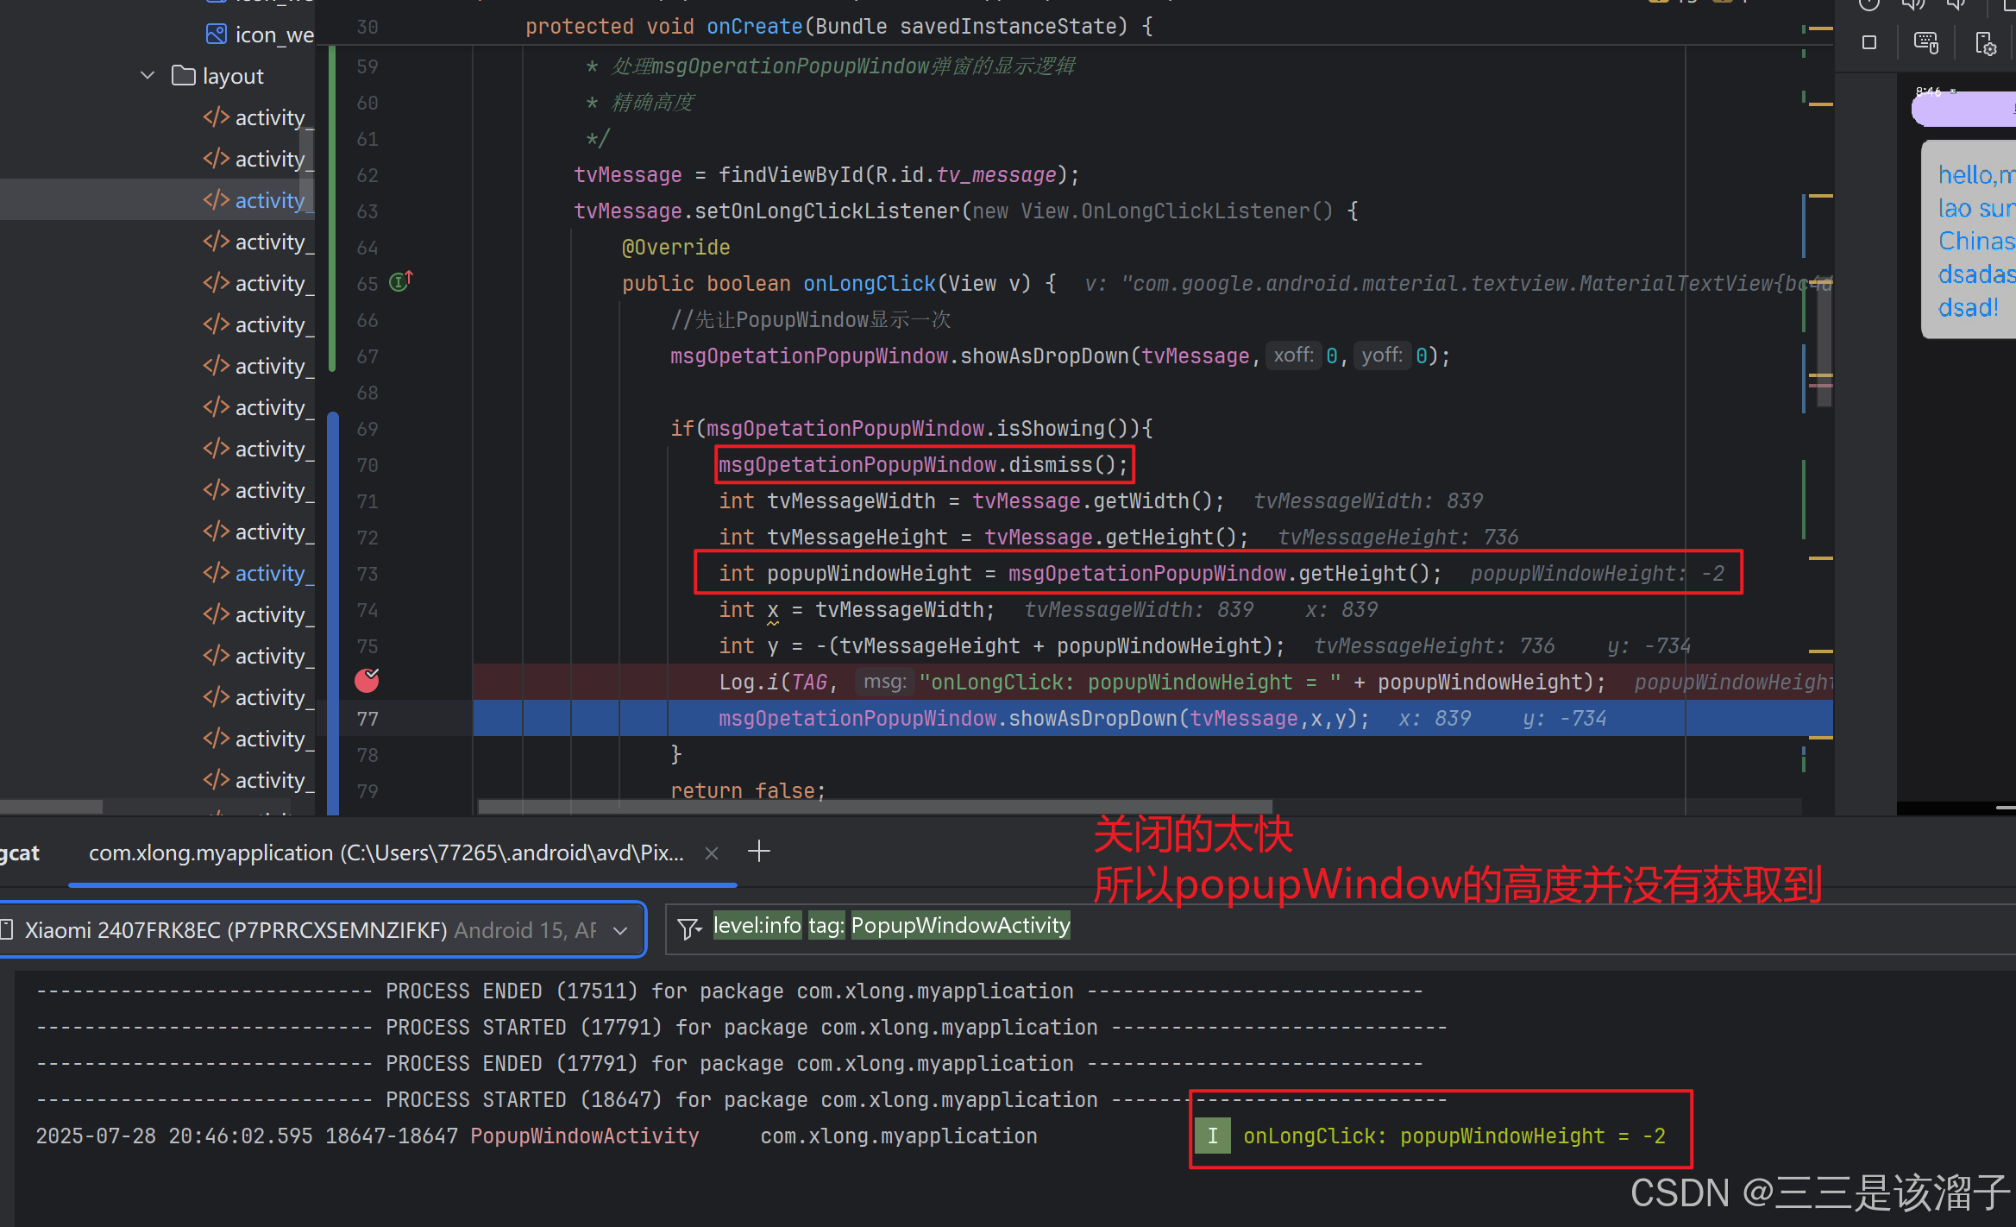2016x1227 pixels.
Task: Select the onLongClick popupWindowHeight log message
Action: coord(1454,1136)
